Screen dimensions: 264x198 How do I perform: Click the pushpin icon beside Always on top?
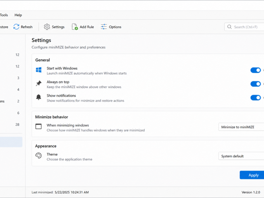coord(39,83)
